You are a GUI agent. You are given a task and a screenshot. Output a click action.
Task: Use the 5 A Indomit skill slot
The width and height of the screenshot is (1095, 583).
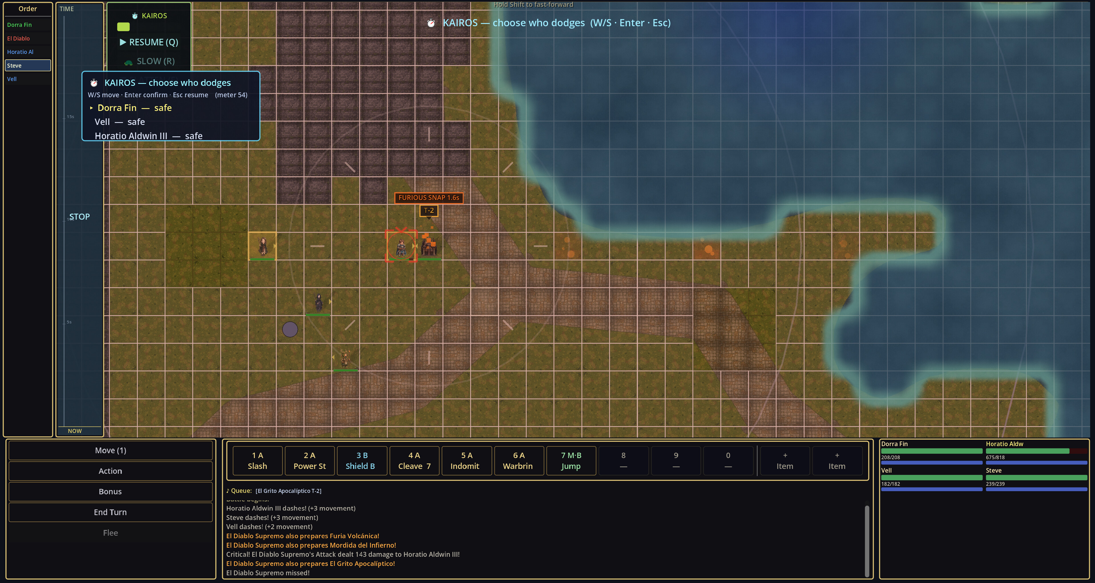point(467,461)
